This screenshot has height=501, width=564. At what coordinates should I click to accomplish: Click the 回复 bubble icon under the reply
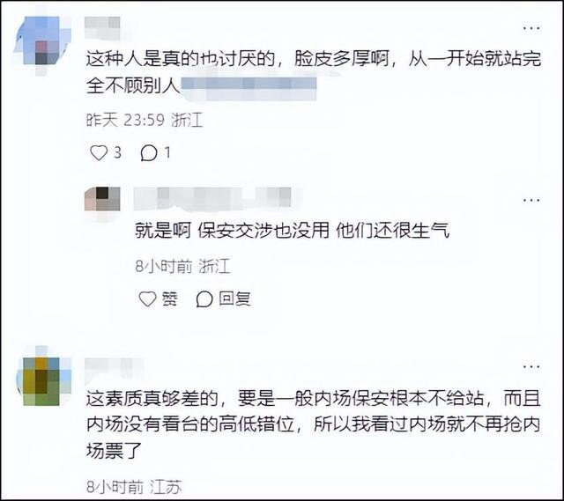coord(204,299)
